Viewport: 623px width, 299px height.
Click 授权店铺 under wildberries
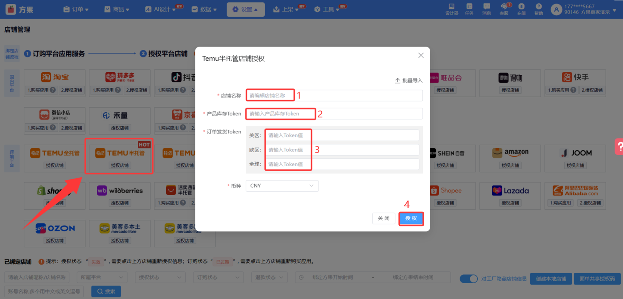coord(120,203)
